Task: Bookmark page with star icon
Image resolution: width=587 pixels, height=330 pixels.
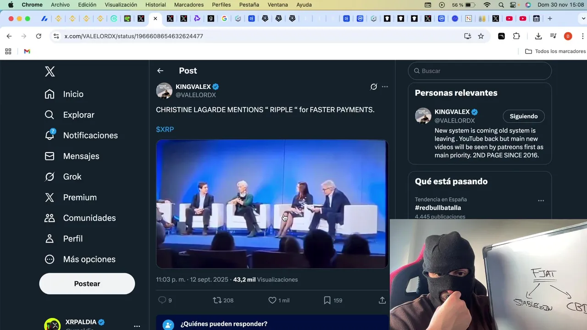Action: 481,36
